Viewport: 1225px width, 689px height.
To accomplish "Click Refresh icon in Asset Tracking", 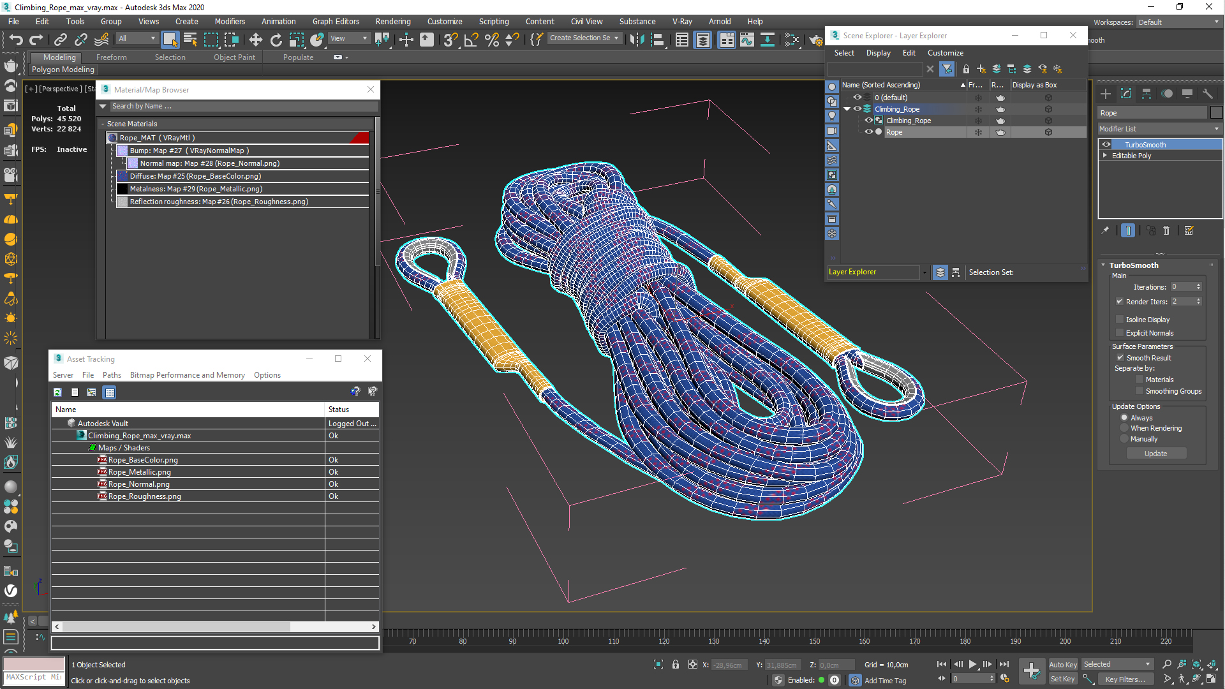I will pyautogui.click(x=57, y=392).
